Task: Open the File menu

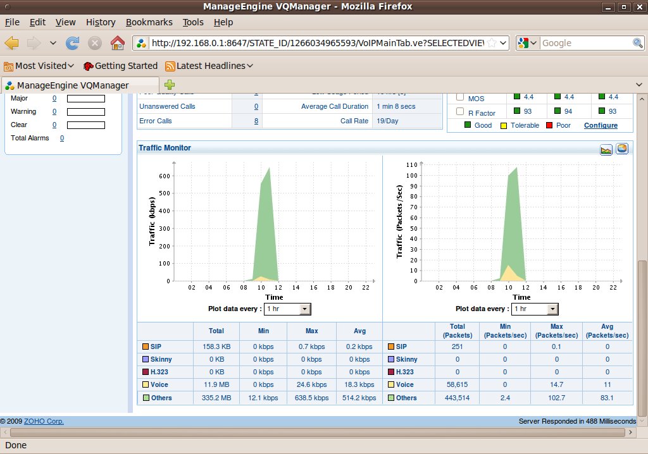Action: [12, 22]
